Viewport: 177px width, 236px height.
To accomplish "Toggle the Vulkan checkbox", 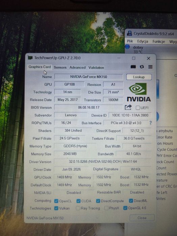I will point(56,208).
